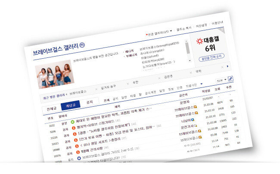Open post '< 유나 생일 서포트 >총정리'
The width and height of the screenshot is (280, 174).
100,142
